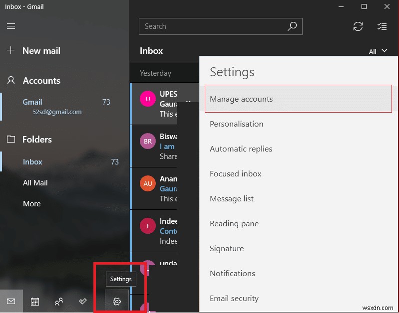399x313 pixels.
Task: Open Personalisation settings
Action: [298, 124]
